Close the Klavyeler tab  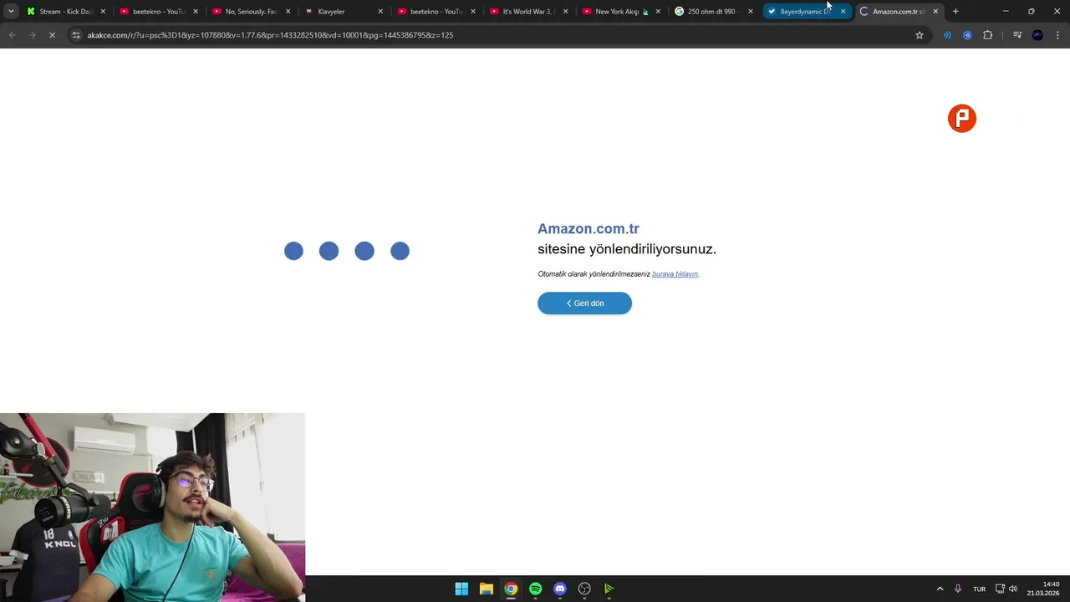tap(380, 12)
